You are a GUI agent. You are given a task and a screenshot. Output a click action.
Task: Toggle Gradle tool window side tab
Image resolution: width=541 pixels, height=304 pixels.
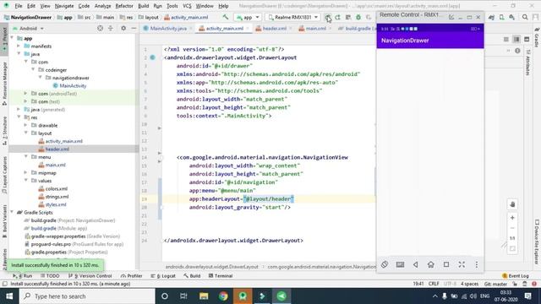point(537,37)
